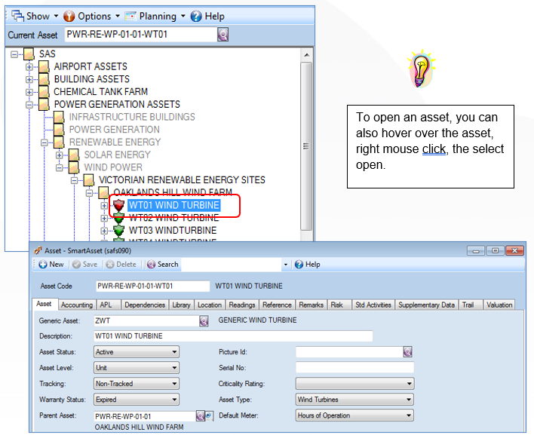Click the Search toolbar button
This screenshot has width=534, height=435.
(163, 265)
